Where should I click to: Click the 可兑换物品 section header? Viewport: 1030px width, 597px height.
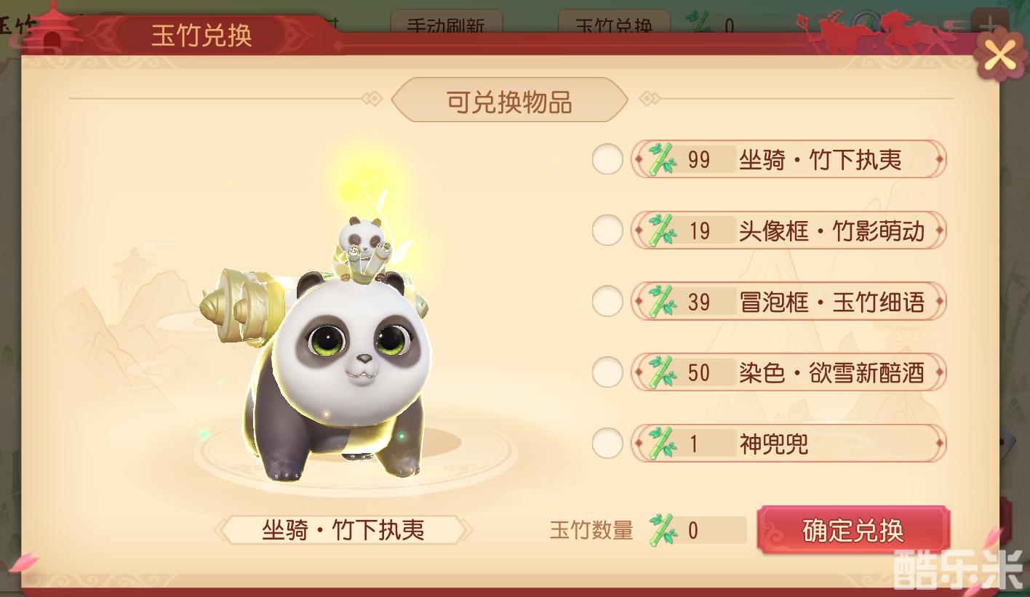point(509,101)
